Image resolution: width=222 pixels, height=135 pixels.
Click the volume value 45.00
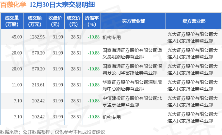pyautogui.click(x=17, y=37)
